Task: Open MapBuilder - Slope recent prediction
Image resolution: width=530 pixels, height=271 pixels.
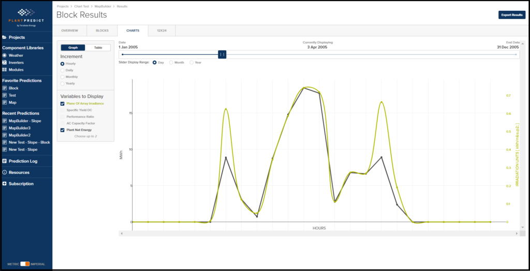Action: 25,121
